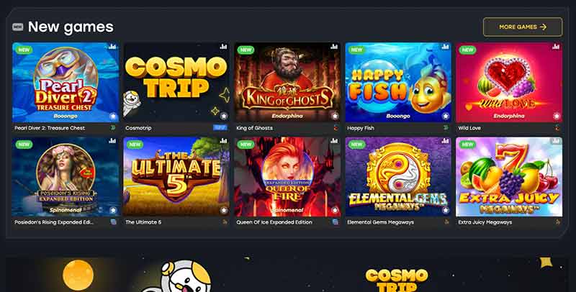
Task: Open the Extra Juicy Megaways thumbnail
Action: click(509, 176)
